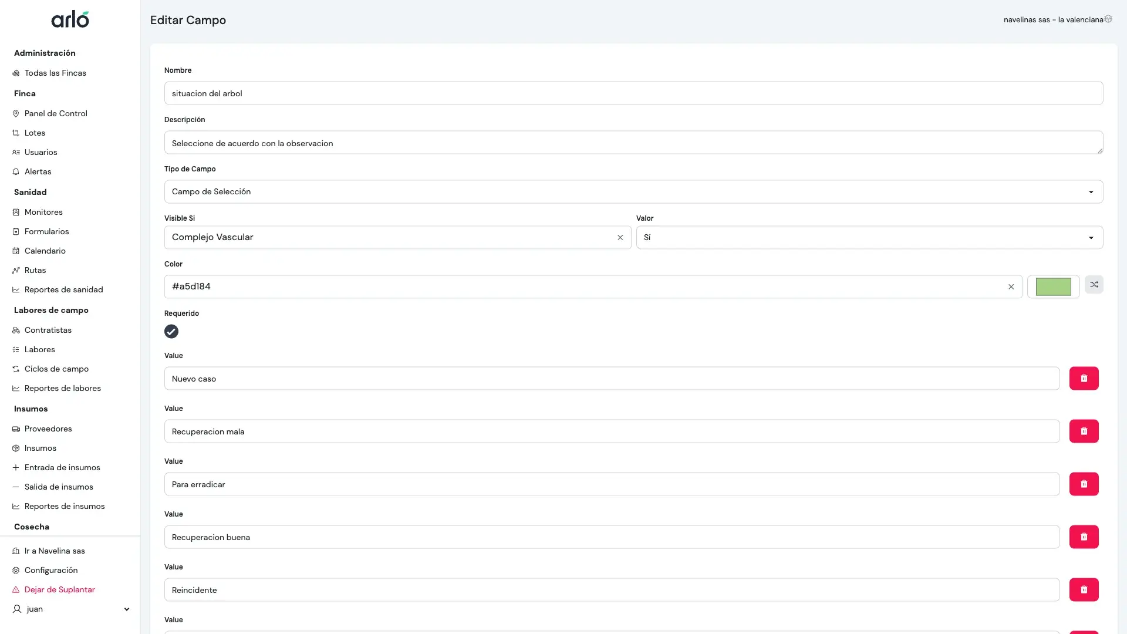Delete the 'Nuevo caso' value with trash icon
The width and height of the screenshot is (1127, 634).
(1084, 379)
